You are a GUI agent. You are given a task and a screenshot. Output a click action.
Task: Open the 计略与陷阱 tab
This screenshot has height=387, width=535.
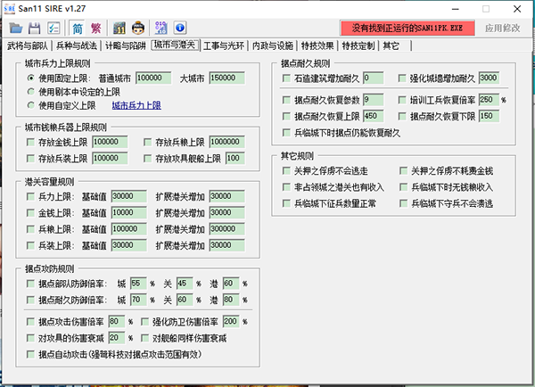point(125,45)
